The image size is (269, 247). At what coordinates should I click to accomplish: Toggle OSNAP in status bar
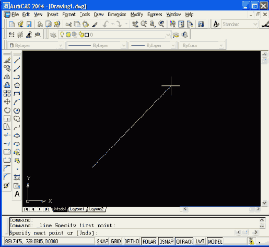click(166, 241)
